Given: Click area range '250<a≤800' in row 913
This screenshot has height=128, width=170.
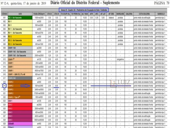Looking at the screenshot, I should click(39, 63).
